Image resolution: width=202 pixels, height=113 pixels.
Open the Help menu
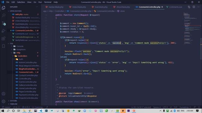pyautogui.click(x=56, y=2)
